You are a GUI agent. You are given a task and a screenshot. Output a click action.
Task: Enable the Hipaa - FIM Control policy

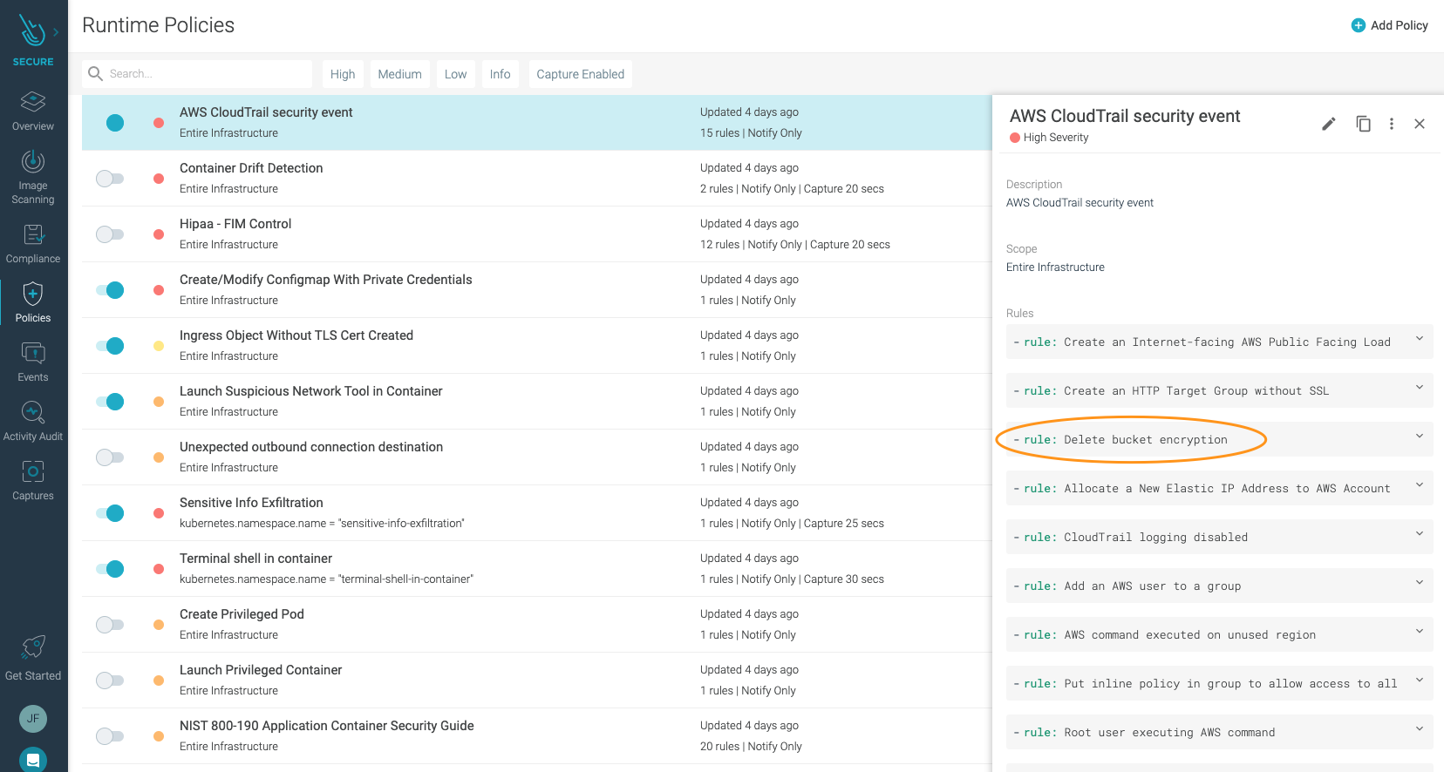[x=110, y=234]
